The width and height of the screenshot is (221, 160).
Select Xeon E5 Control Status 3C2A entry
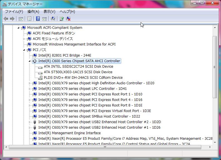[x=114, y=144]
